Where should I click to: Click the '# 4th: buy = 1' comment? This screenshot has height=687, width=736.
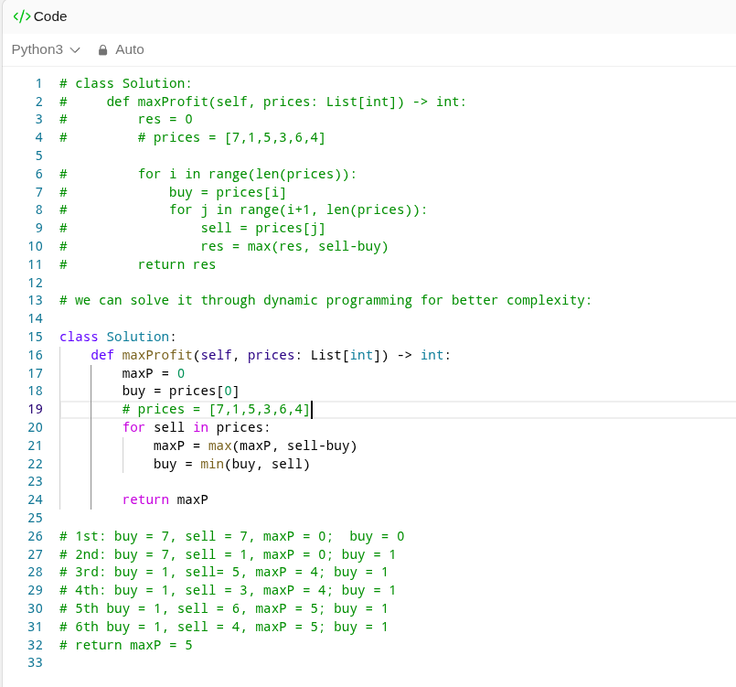pyautogui.click(x=228, y=590)
